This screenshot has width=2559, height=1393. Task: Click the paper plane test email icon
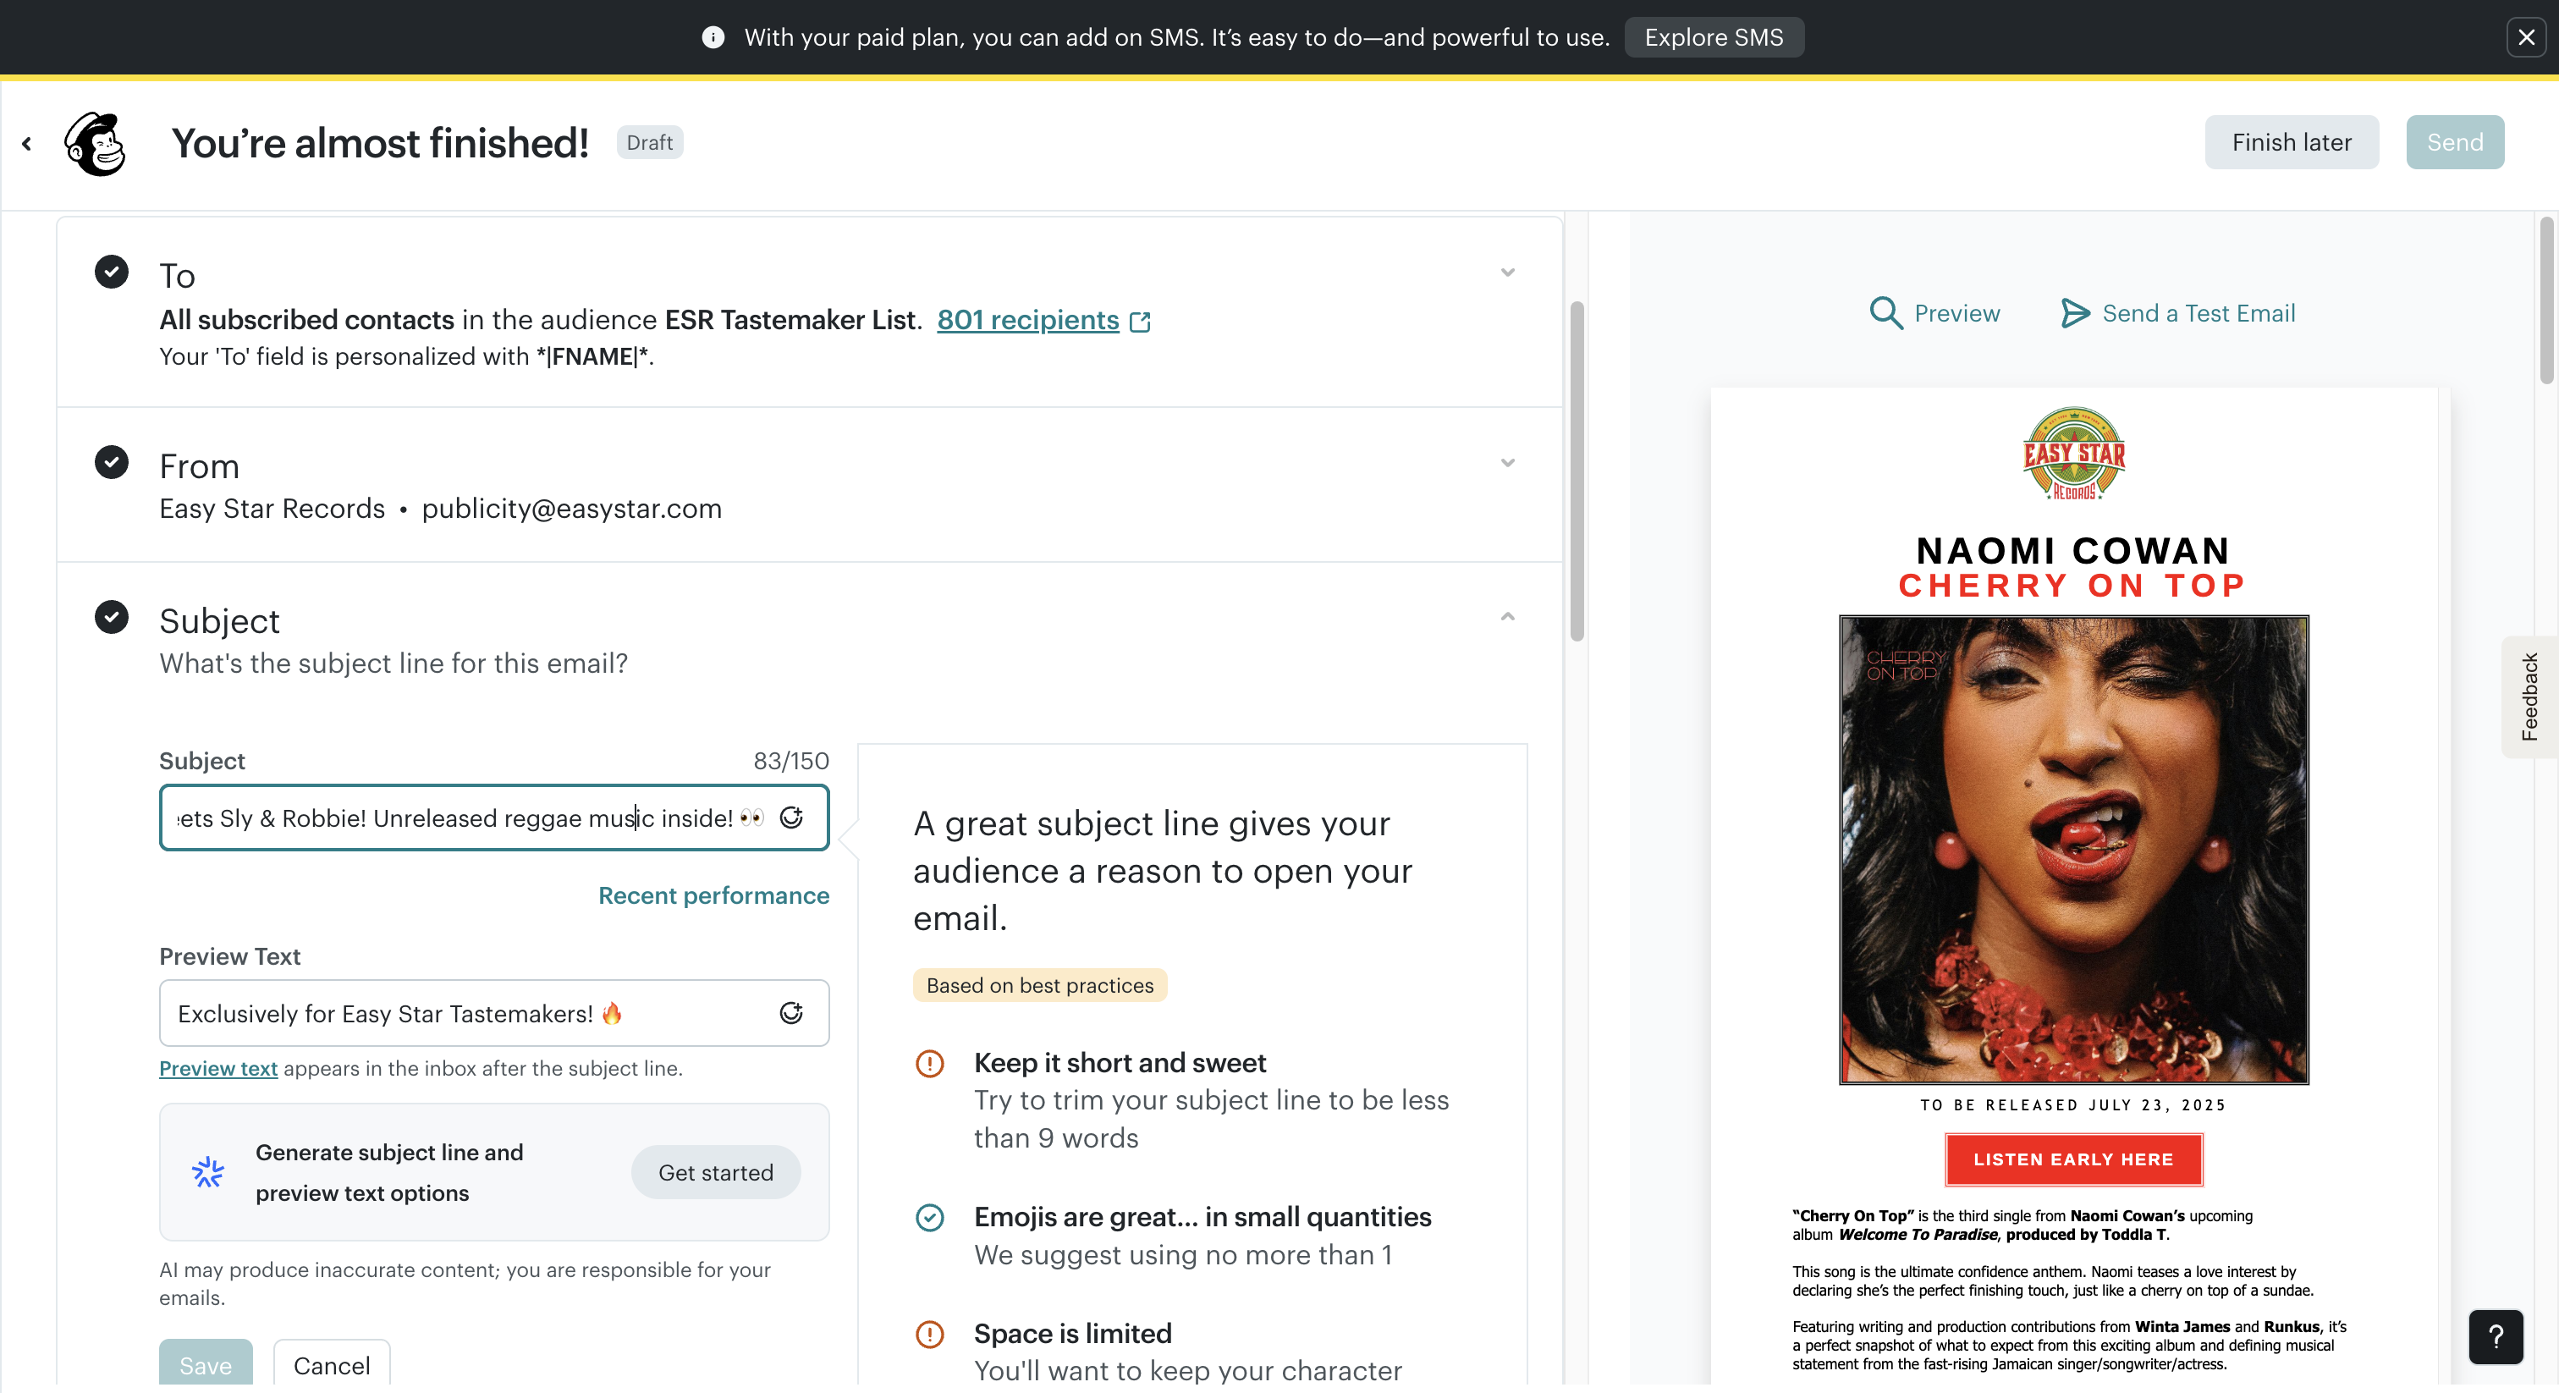[2075, 313]
